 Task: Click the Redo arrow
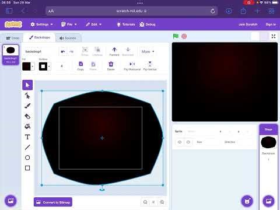(71, 51)
